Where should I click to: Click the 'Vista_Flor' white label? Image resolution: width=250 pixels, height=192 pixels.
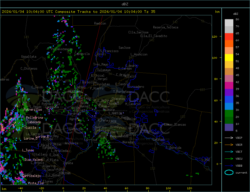pyautogui.click(x=36, y=183)
